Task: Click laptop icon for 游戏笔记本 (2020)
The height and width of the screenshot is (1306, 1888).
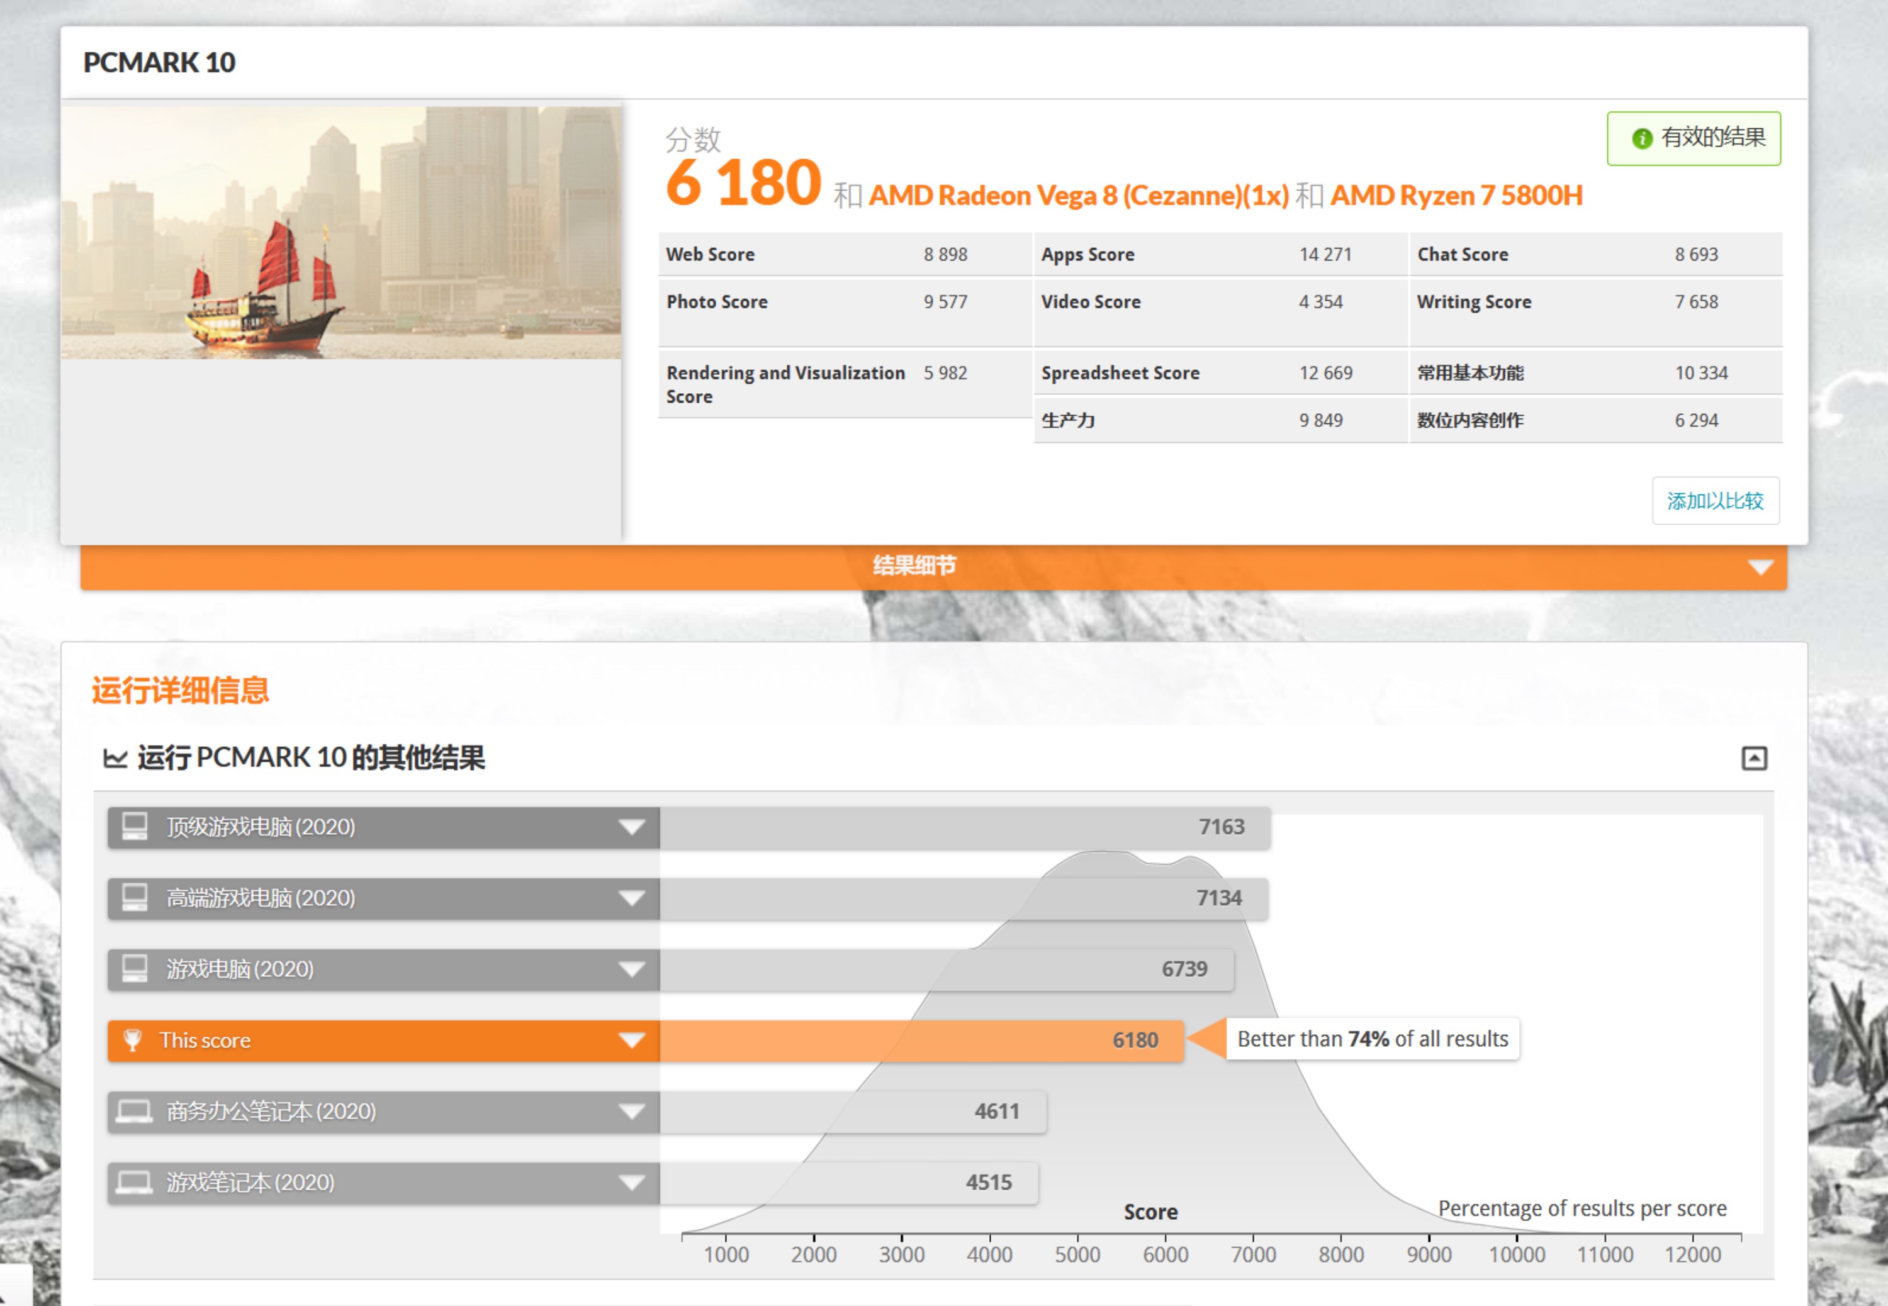Action: click(x=134, y=1183)
